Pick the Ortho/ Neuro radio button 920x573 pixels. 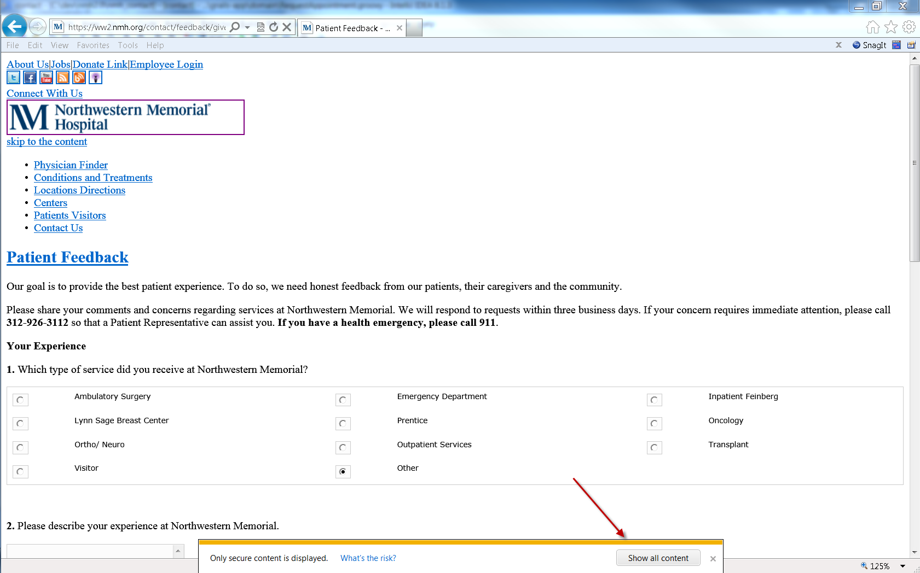(20, 448)
